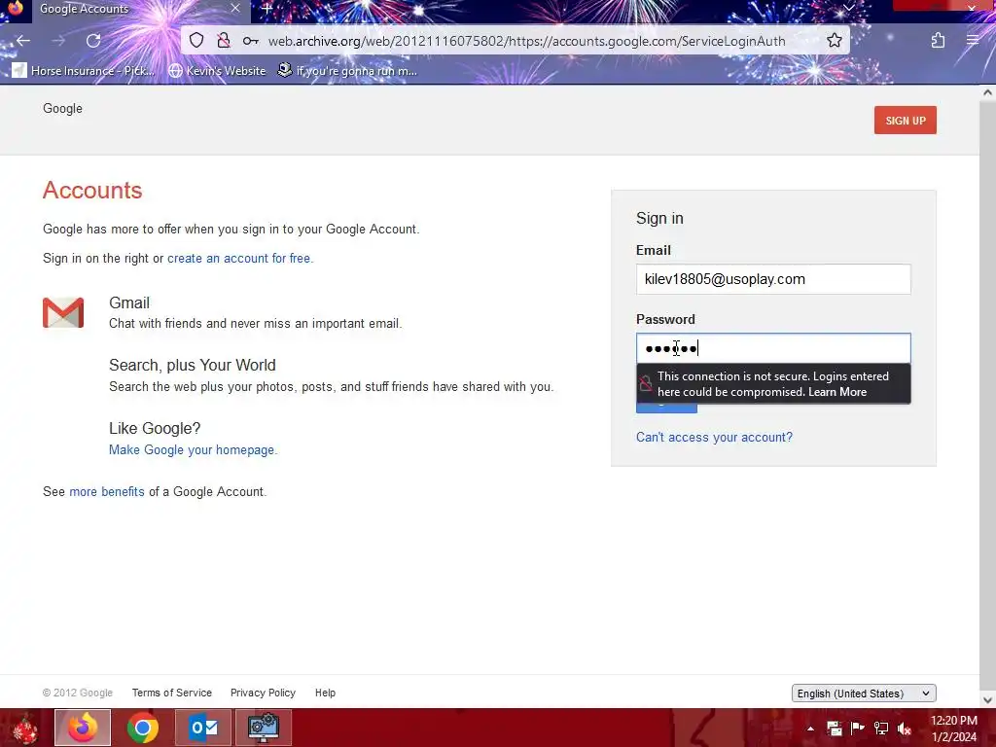Click the insecure connection padlock icon
The width and height of the screenshot is (996, 747).
[223, 41]
